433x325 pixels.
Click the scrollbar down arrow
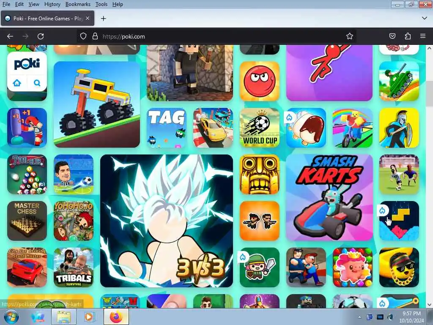tap(429, 305)
